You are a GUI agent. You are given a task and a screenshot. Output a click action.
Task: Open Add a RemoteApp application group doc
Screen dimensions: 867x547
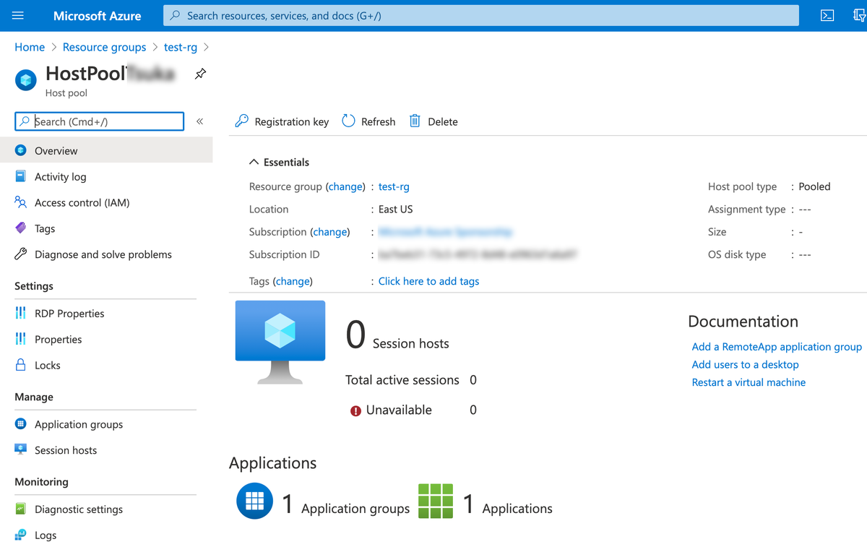tap(777, 347)
